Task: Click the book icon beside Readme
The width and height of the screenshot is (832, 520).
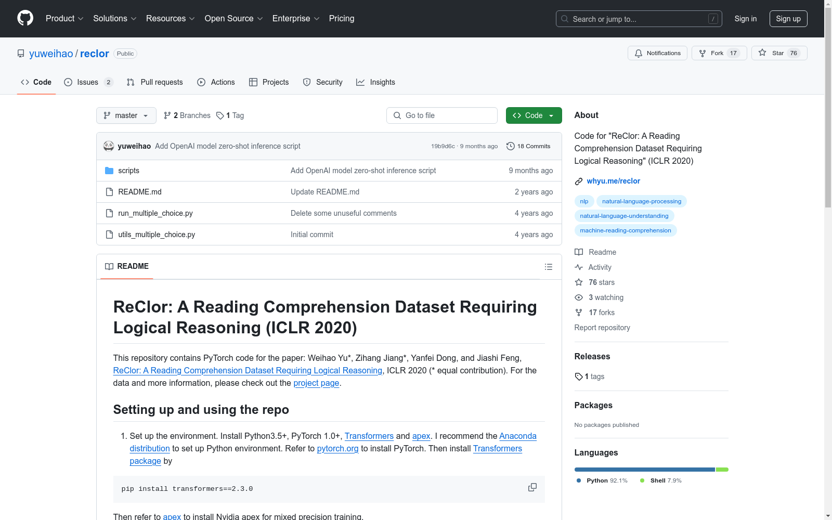Action: point(579,252)
